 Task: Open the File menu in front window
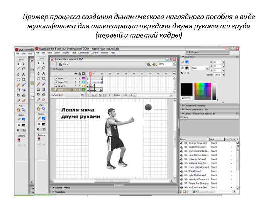point(37,53)
